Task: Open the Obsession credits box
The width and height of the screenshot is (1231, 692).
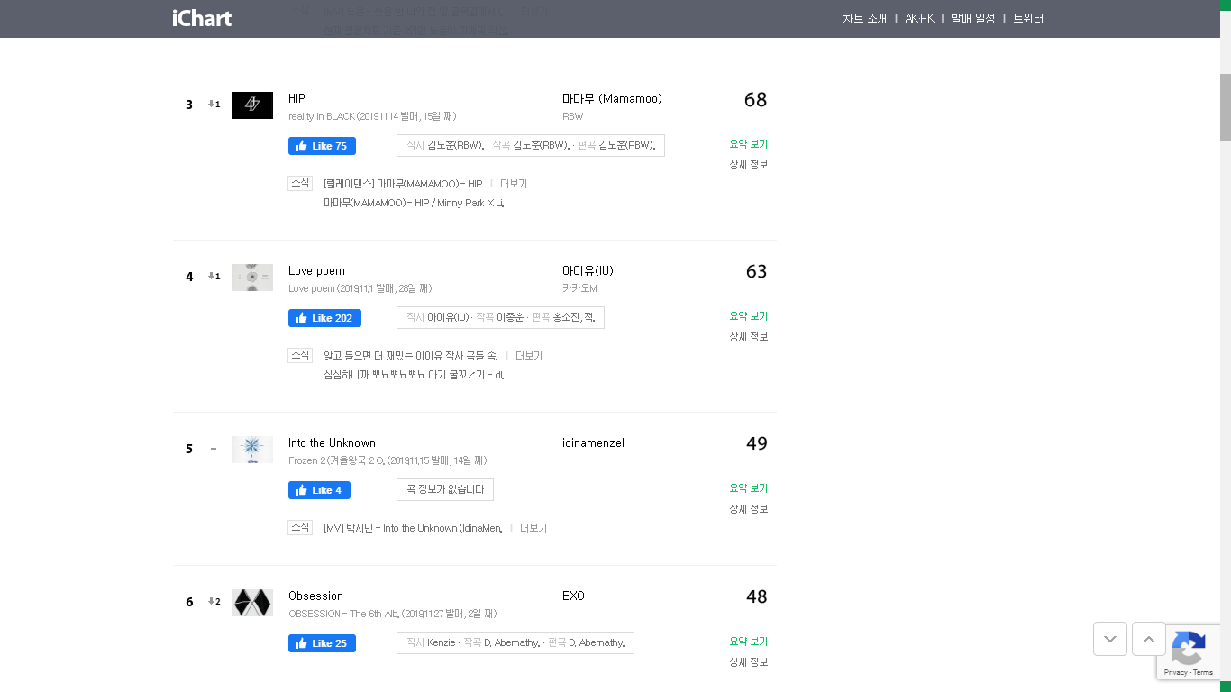Action: (515, 642)
